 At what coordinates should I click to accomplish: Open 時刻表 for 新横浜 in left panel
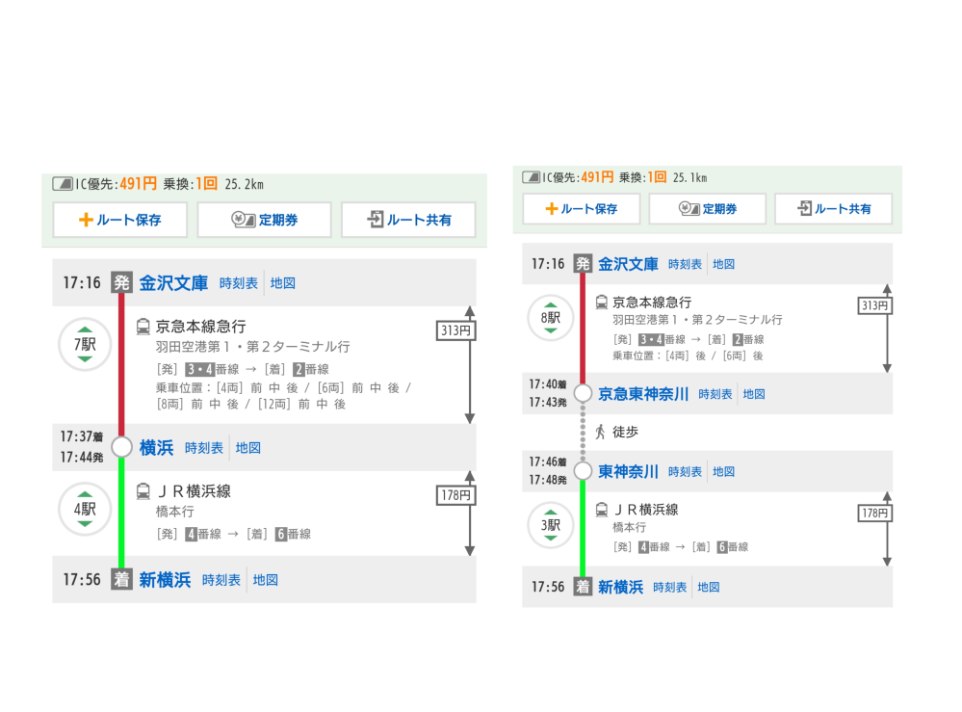(221, 579)
